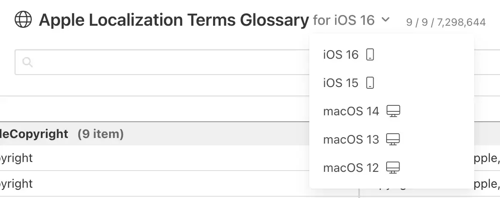The width and height of the screenshot is (500, 198).
Task: Select the macOS 12 option
Action: [351, 168]
